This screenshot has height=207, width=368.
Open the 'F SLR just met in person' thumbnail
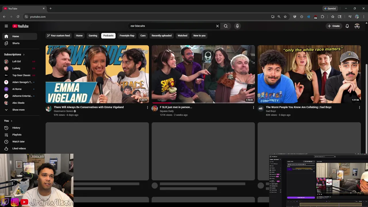pyautogui.click(x=203, y=74)
